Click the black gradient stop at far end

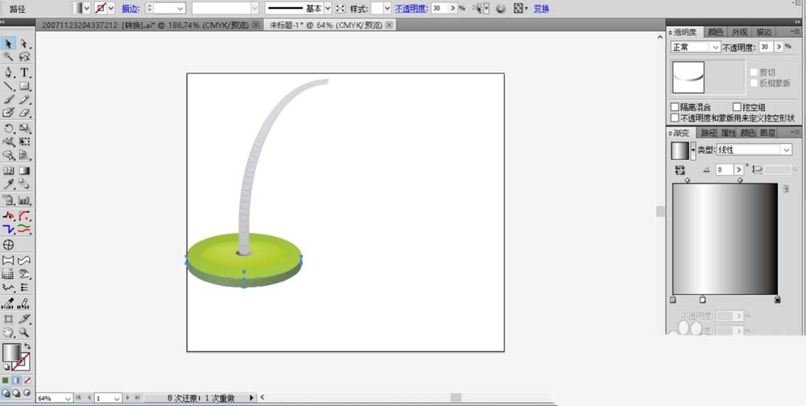click(x=777, y=300)
